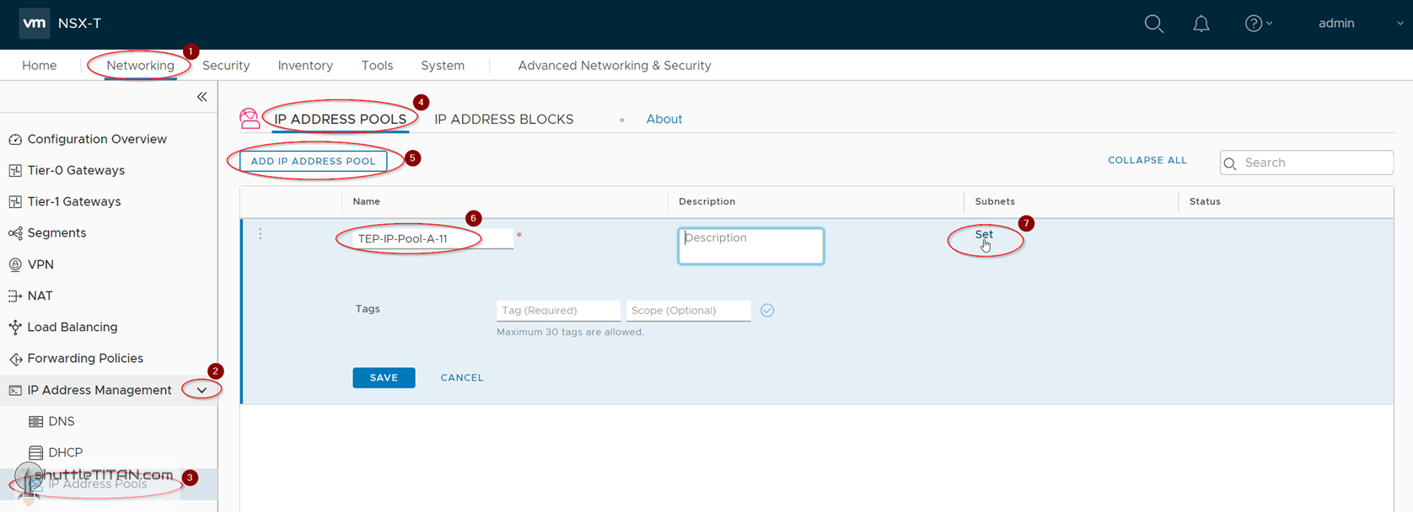Open the DNS item under IP management
Image resolution: width=1413 pixels, height=512 pixels.
click(x=61, y=421)
